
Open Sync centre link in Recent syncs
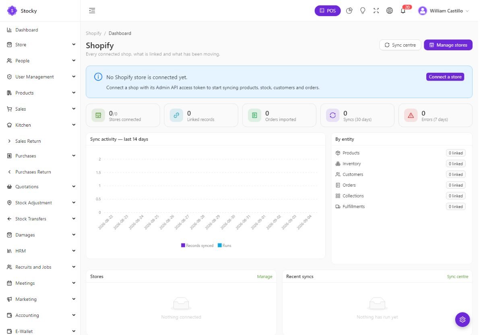coord(458,277)
